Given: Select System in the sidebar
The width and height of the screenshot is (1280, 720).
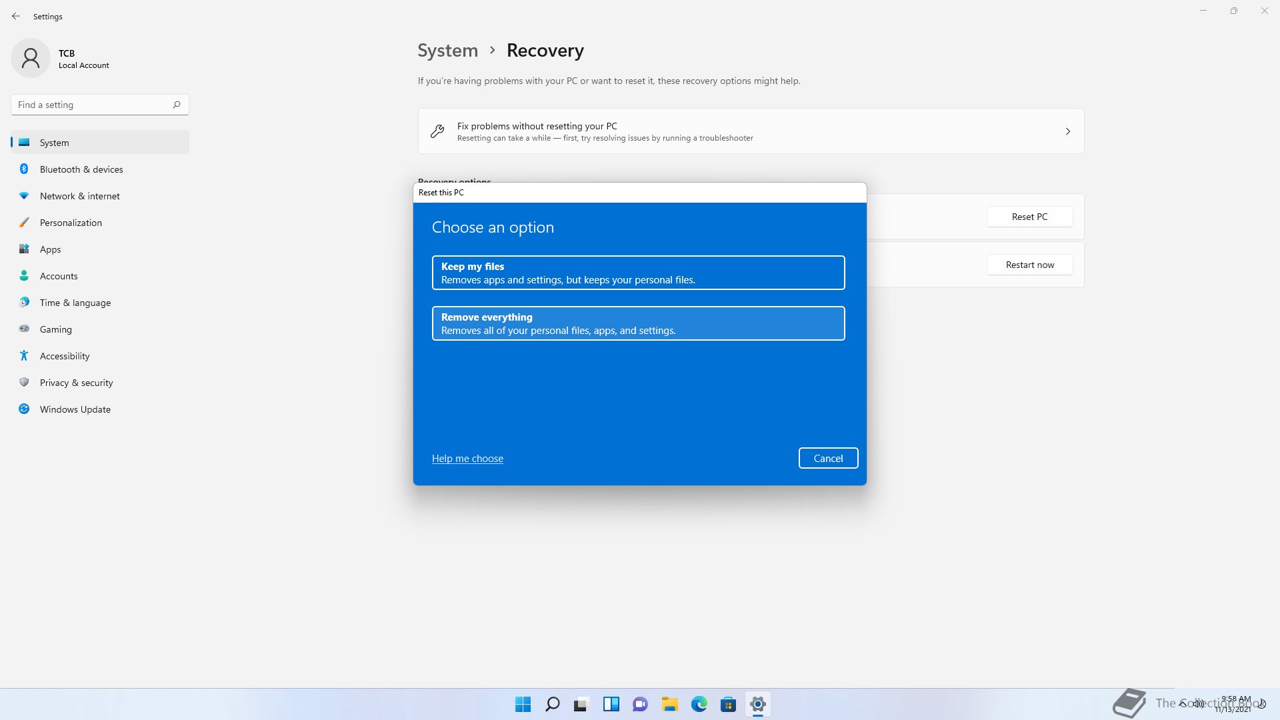Looking at the screenshot, I should (100, 142).
